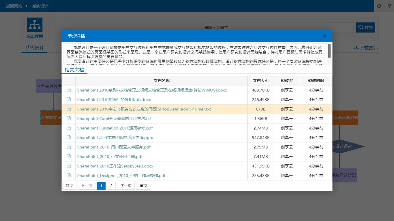394x221 pixels.
Task: Click the 947.84KB size cell
Action: point(260,138)
